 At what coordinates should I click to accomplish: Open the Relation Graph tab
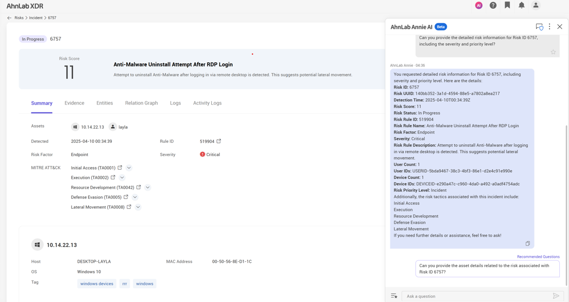click(x=142, y=103)
